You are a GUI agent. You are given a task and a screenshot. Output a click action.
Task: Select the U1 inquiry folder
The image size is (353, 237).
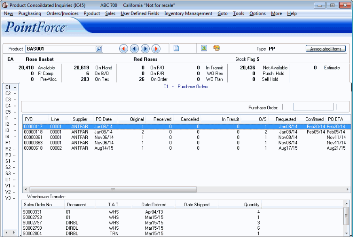[x=11, y=180]
